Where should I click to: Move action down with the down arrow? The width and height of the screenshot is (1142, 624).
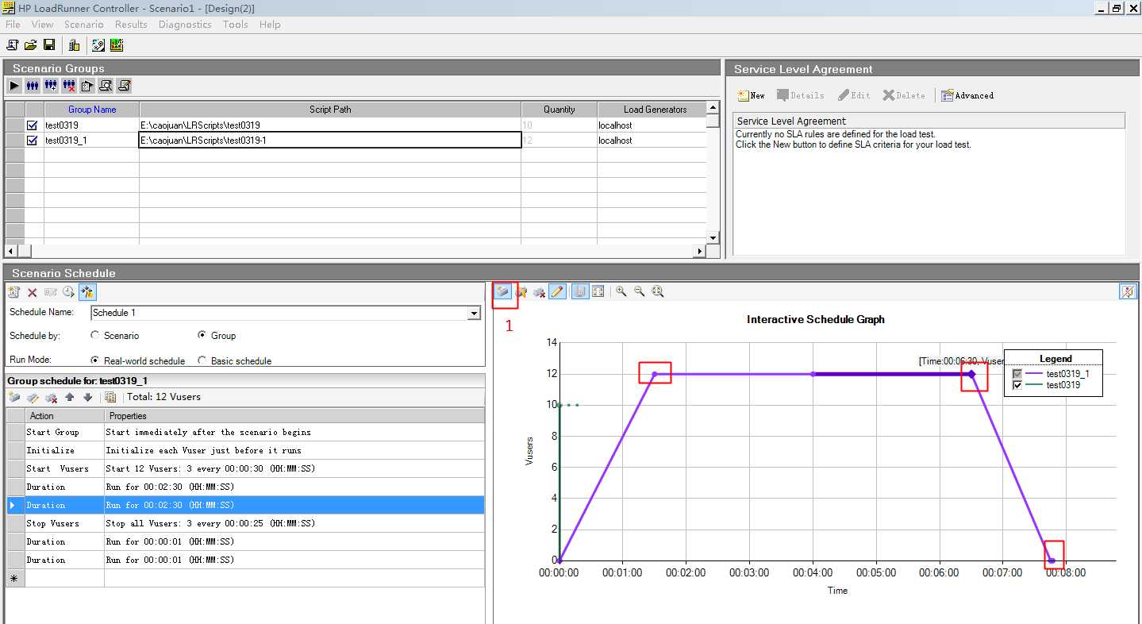(87, 397)
